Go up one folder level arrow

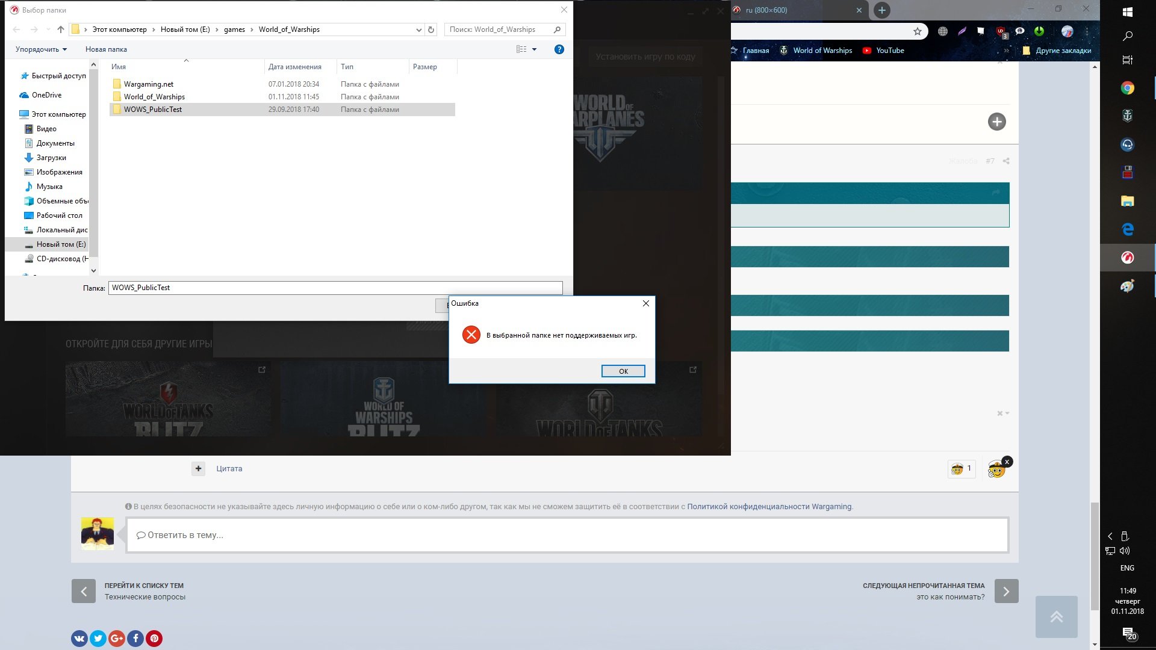point(61,29)
